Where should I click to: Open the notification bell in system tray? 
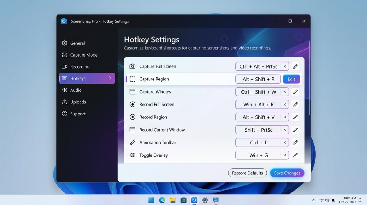[x=360, y=200]
